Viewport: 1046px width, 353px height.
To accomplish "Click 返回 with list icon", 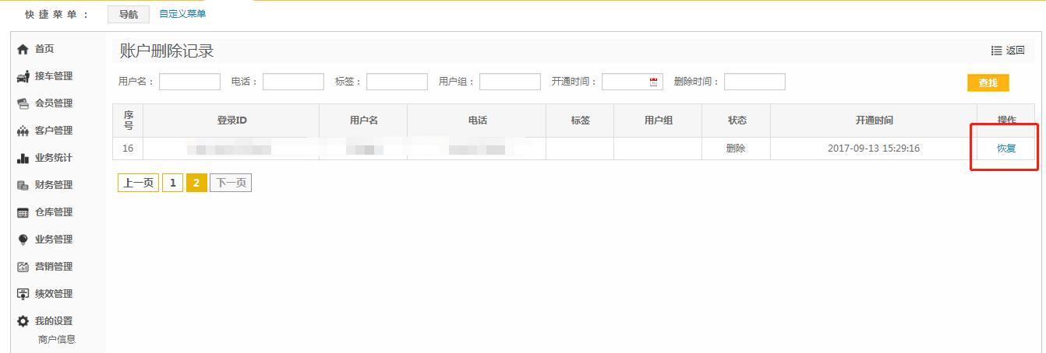I will [1008, 51].
